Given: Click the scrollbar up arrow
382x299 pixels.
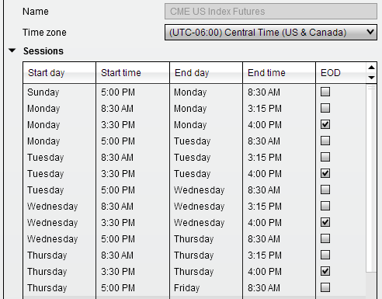Looking at the screenshot, I should tap(371, 68).
